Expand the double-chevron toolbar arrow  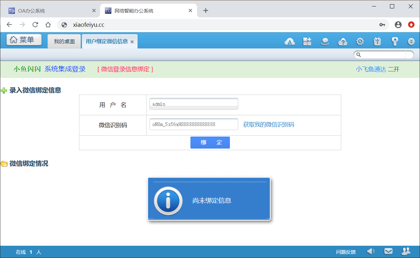coord(411,41)
